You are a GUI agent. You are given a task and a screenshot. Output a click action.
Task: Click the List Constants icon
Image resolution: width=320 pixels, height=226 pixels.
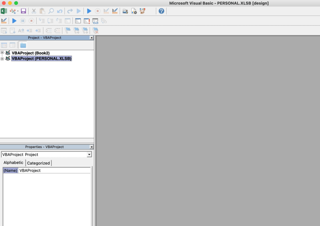click(12, 31)
